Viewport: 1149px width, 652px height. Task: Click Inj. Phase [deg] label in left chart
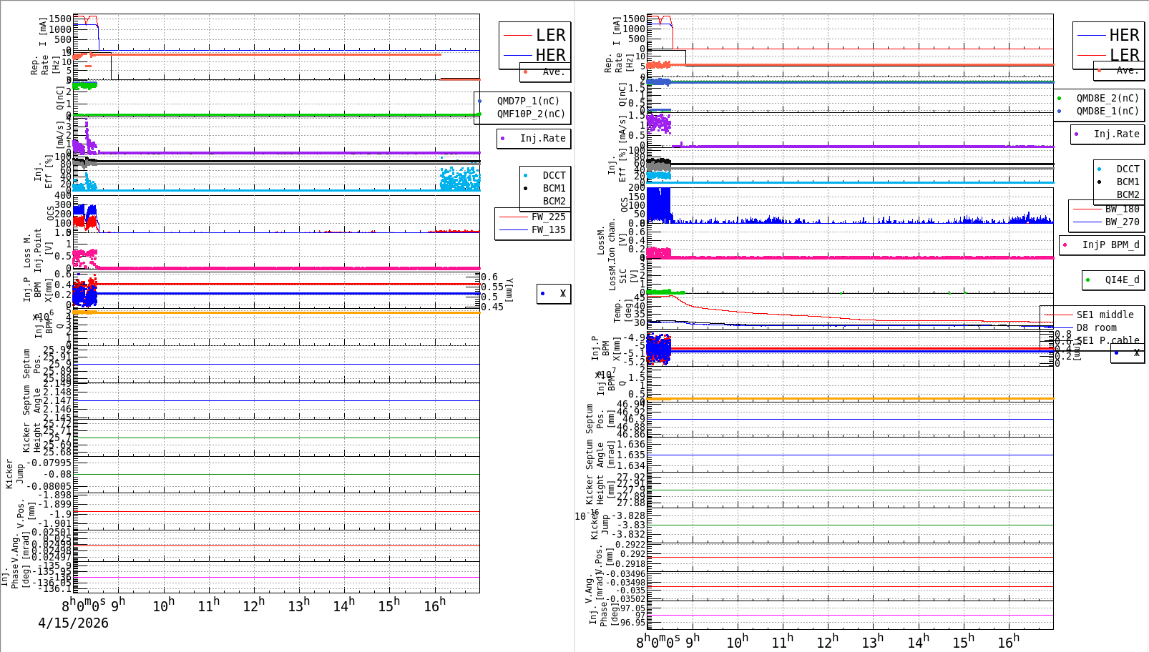point(15,577)
